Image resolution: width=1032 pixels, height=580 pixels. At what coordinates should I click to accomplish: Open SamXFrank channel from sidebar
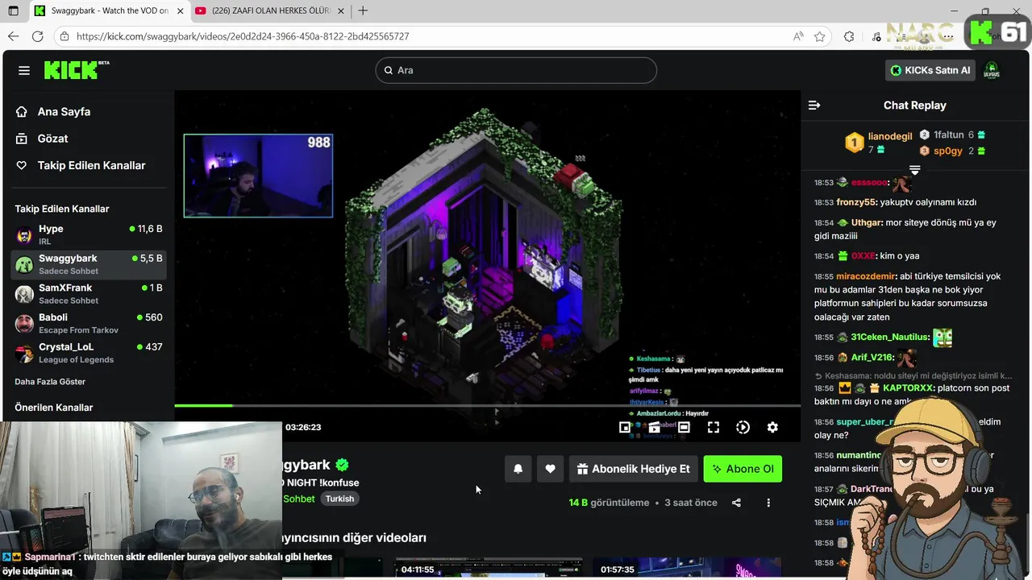89,294
